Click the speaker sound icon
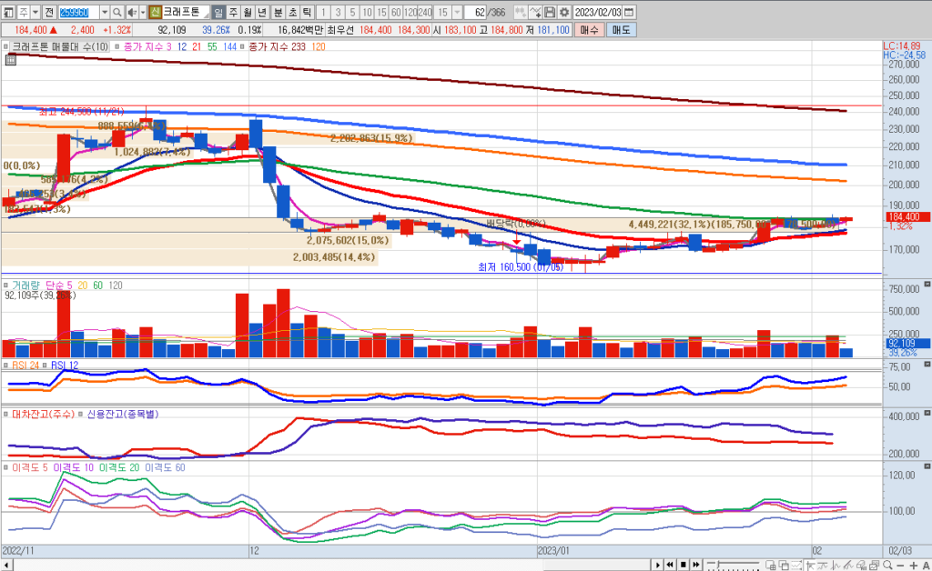The image size is (932, 571). pos(132,12)
